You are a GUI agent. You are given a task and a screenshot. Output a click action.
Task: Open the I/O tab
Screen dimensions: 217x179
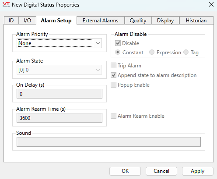pos(27,21)
